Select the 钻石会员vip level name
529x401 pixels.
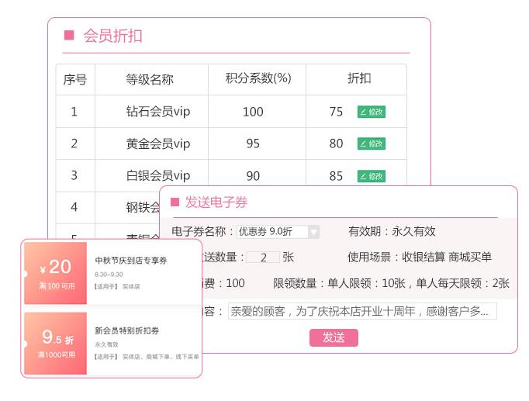[x=157, y=112]
